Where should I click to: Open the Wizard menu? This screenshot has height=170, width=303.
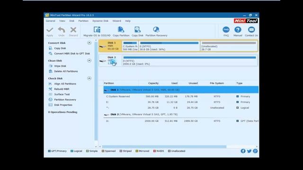coord(117,21)
